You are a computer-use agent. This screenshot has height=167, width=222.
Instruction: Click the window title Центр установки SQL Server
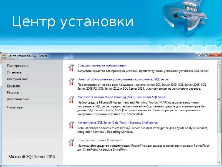click(27, 56)
